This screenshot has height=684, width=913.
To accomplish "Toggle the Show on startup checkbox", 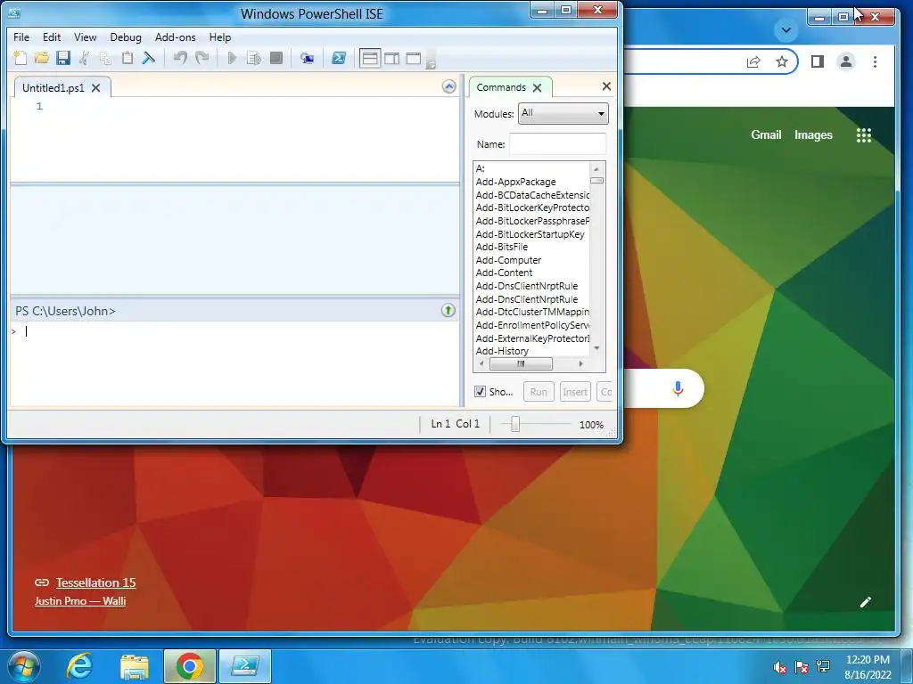I will click(480, 392).
